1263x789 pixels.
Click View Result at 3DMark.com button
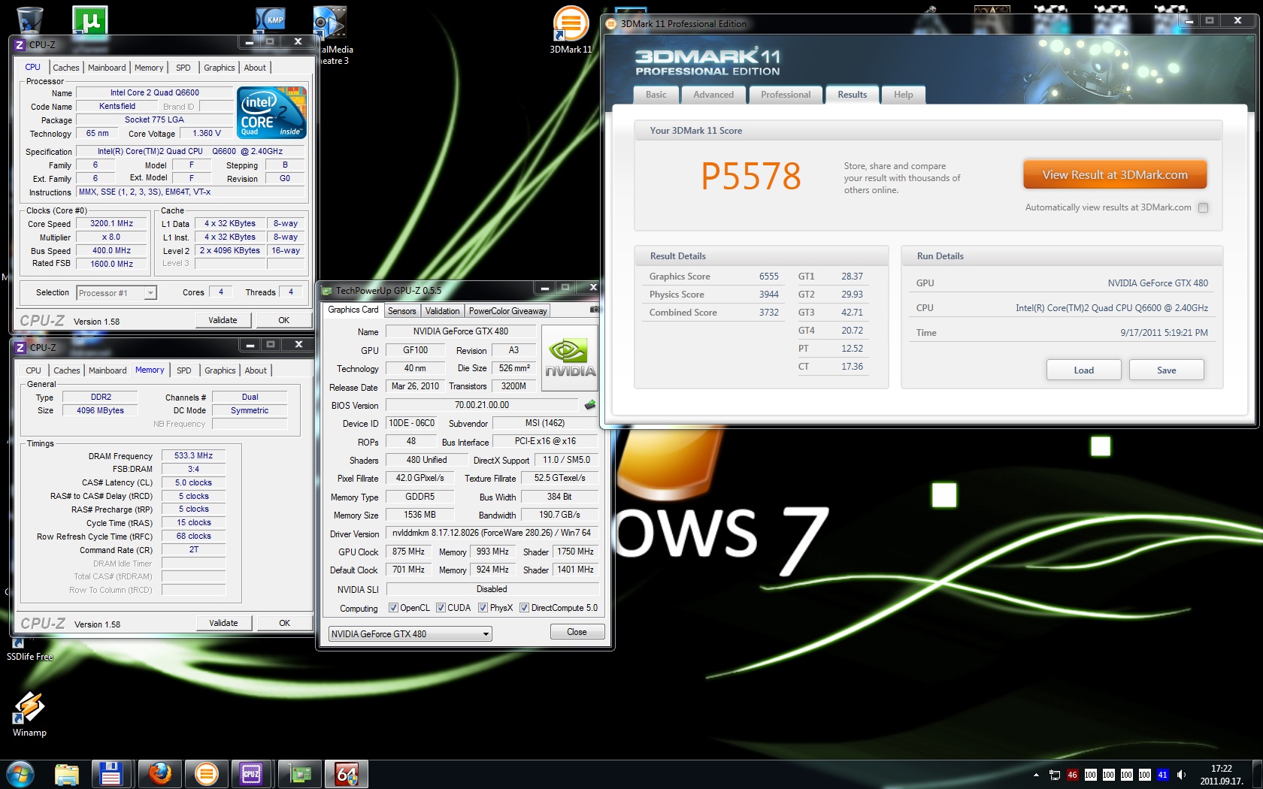[x=1115, y=174]
